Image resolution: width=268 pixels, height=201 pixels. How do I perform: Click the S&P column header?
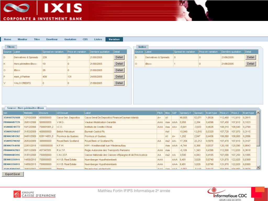coord(175,113)
